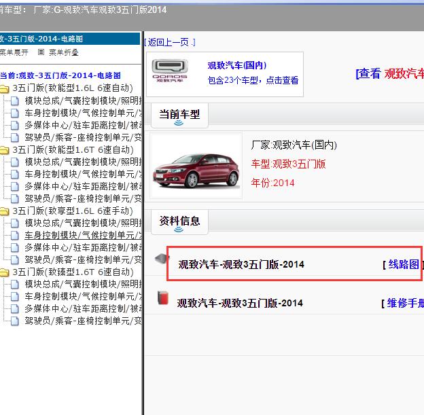Click the 年份:2014 red text
Image resolution: width=424 pixels, height=415 pixels.
click(272, 183)
